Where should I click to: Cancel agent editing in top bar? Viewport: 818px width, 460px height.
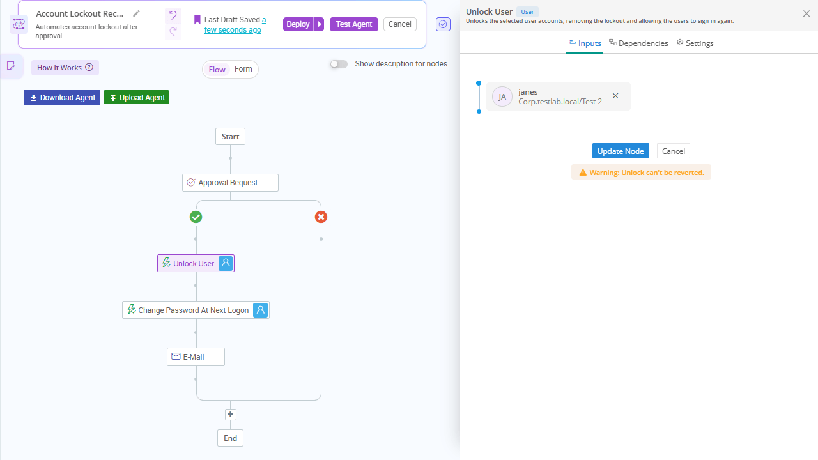pos(400,24)
